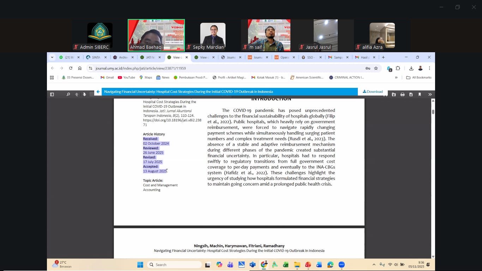The height and width of the screenshot is (271, 482).
Task: Show hidden system tray icons
Action: [x=374, y=265]
